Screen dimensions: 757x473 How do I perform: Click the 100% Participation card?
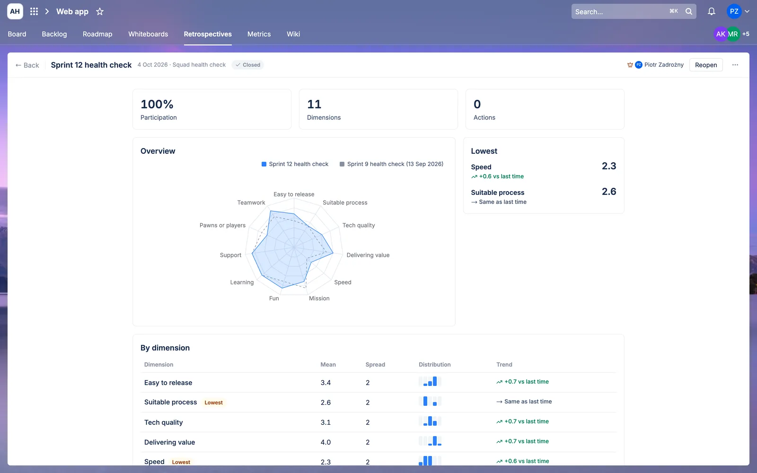pyautogui.click(x=212, y=109)
